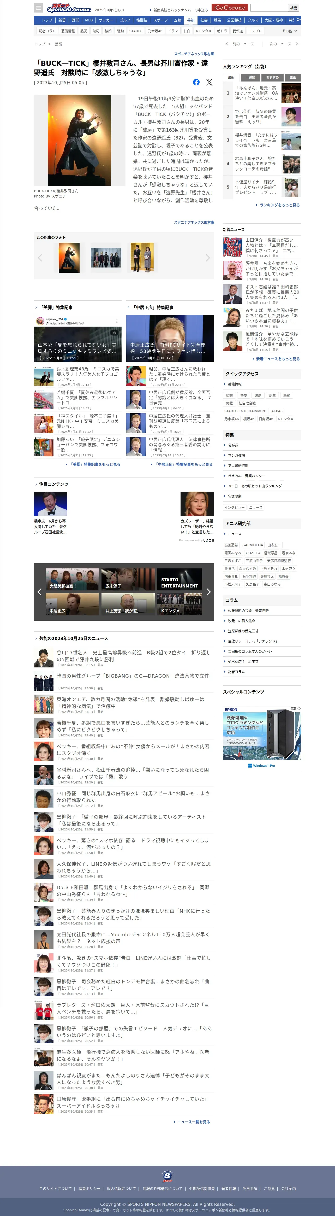Open the Kエンタメ banner tile
Screen dimensions: 335x1216
(180, 604)
